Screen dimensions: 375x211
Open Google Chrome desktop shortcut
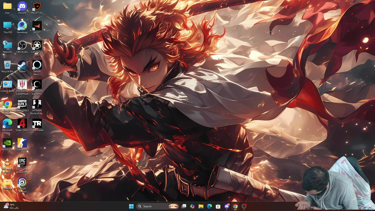(7, 107)
